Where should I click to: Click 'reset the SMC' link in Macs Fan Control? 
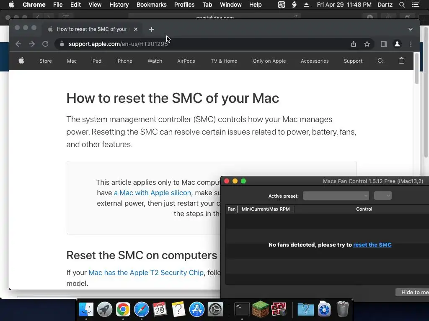click(372, 245)
